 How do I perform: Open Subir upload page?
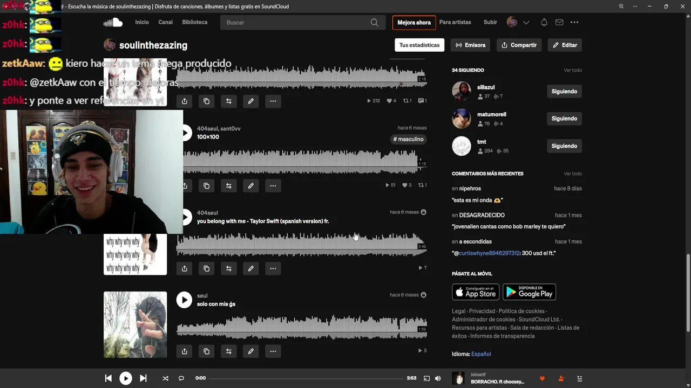[x=490, y=22]
